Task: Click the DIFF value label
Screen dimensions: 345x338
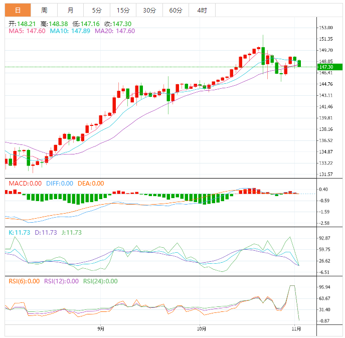Action: tap(59, 184)
